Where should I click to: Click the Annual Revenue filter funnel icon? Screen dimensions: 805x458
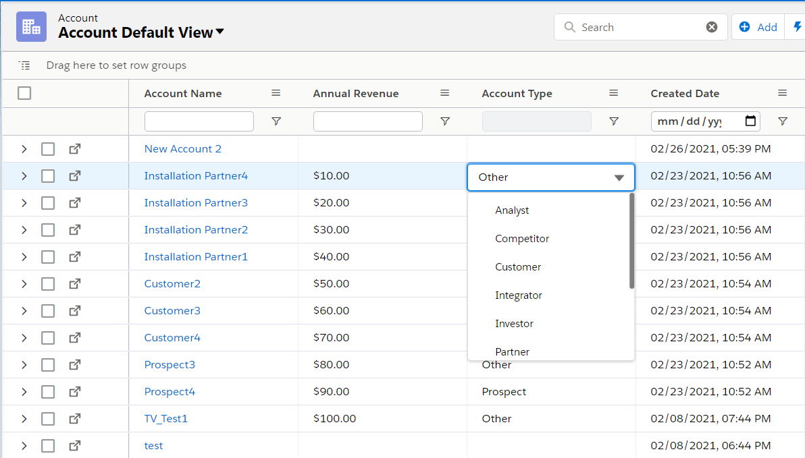(444, 121)
